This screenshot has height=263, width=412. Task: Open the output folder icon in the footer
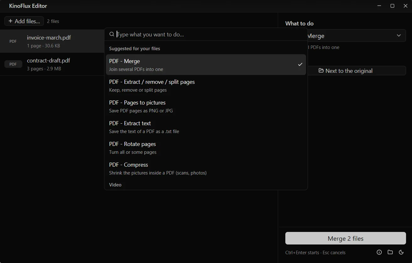[390, 252]
